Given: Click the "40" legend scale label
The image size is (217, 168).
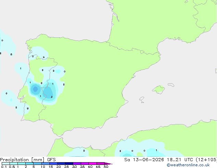Looking at the screenshot, I should [90, 167].
